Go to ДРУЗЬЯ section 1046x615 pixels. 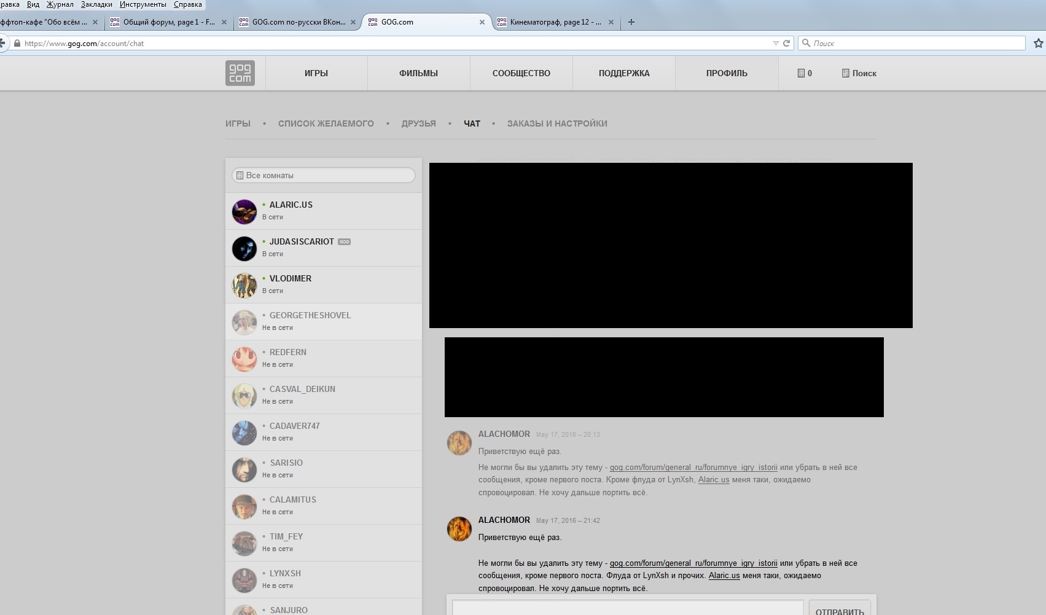pos(419,123)
